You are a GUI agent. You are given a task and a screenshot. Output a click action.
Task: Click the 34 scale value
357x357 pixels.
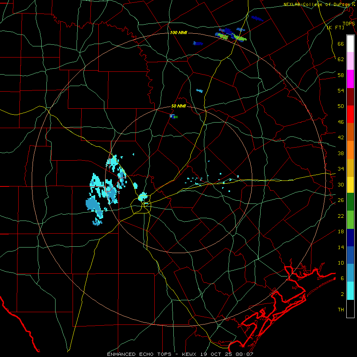point(341,169)
